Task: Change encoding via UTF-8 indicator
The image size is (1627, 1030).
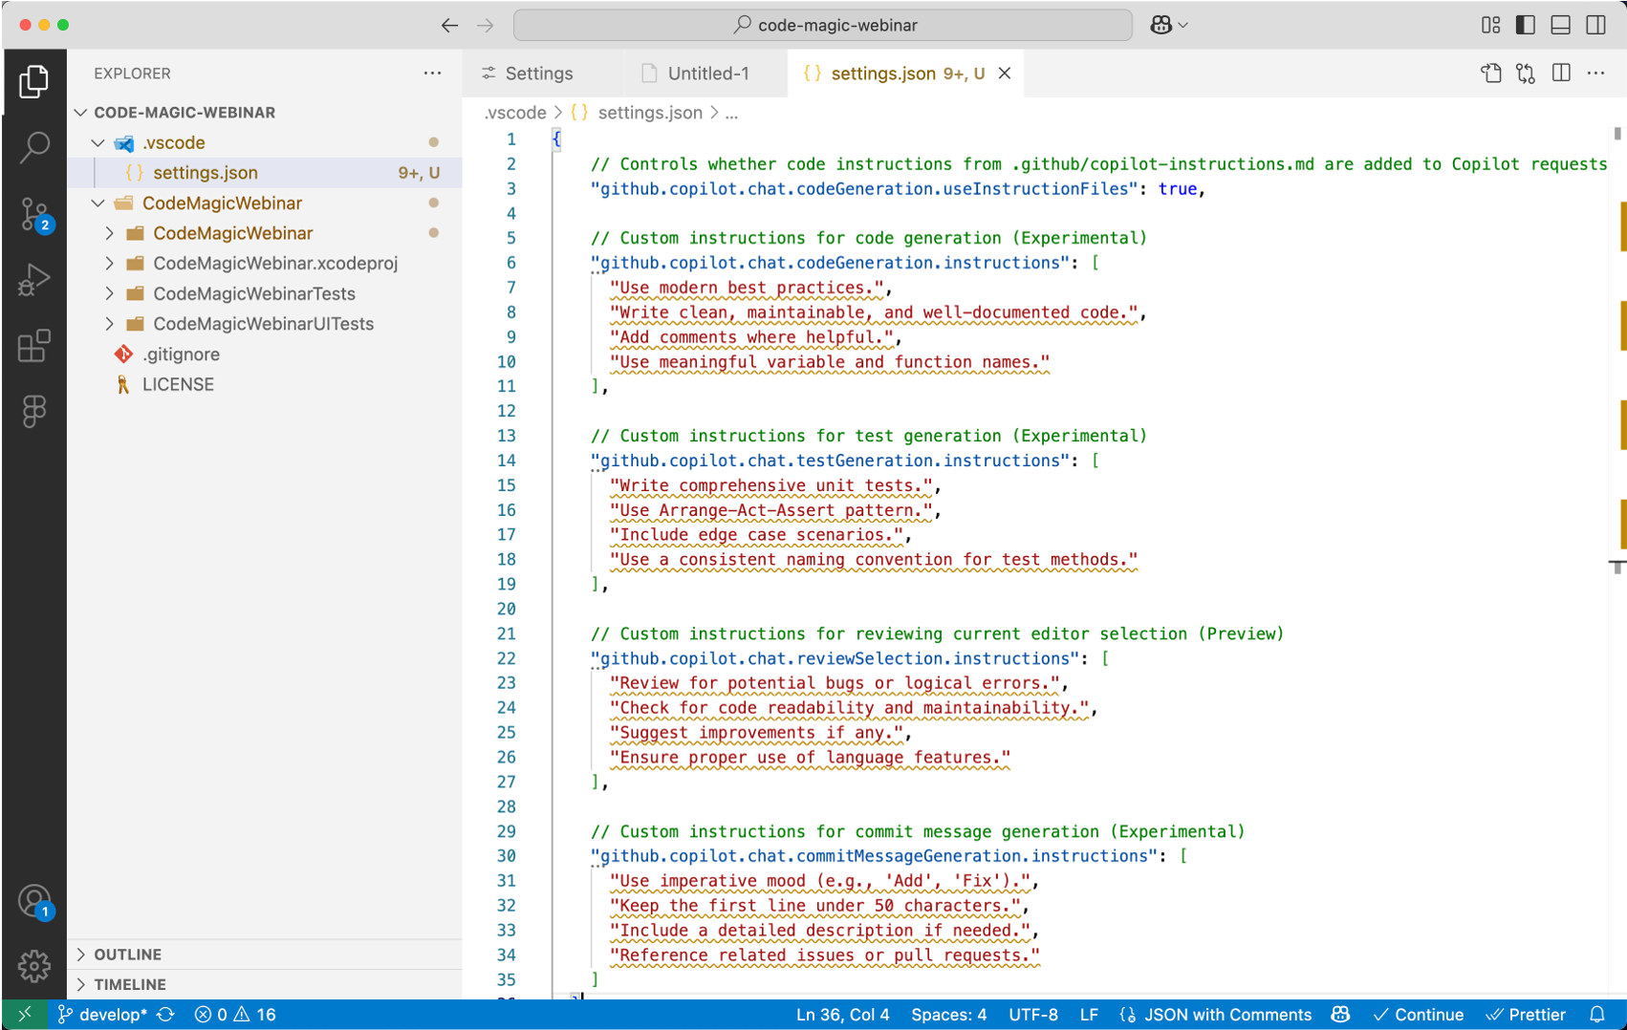Action: click(1032, 1015)
